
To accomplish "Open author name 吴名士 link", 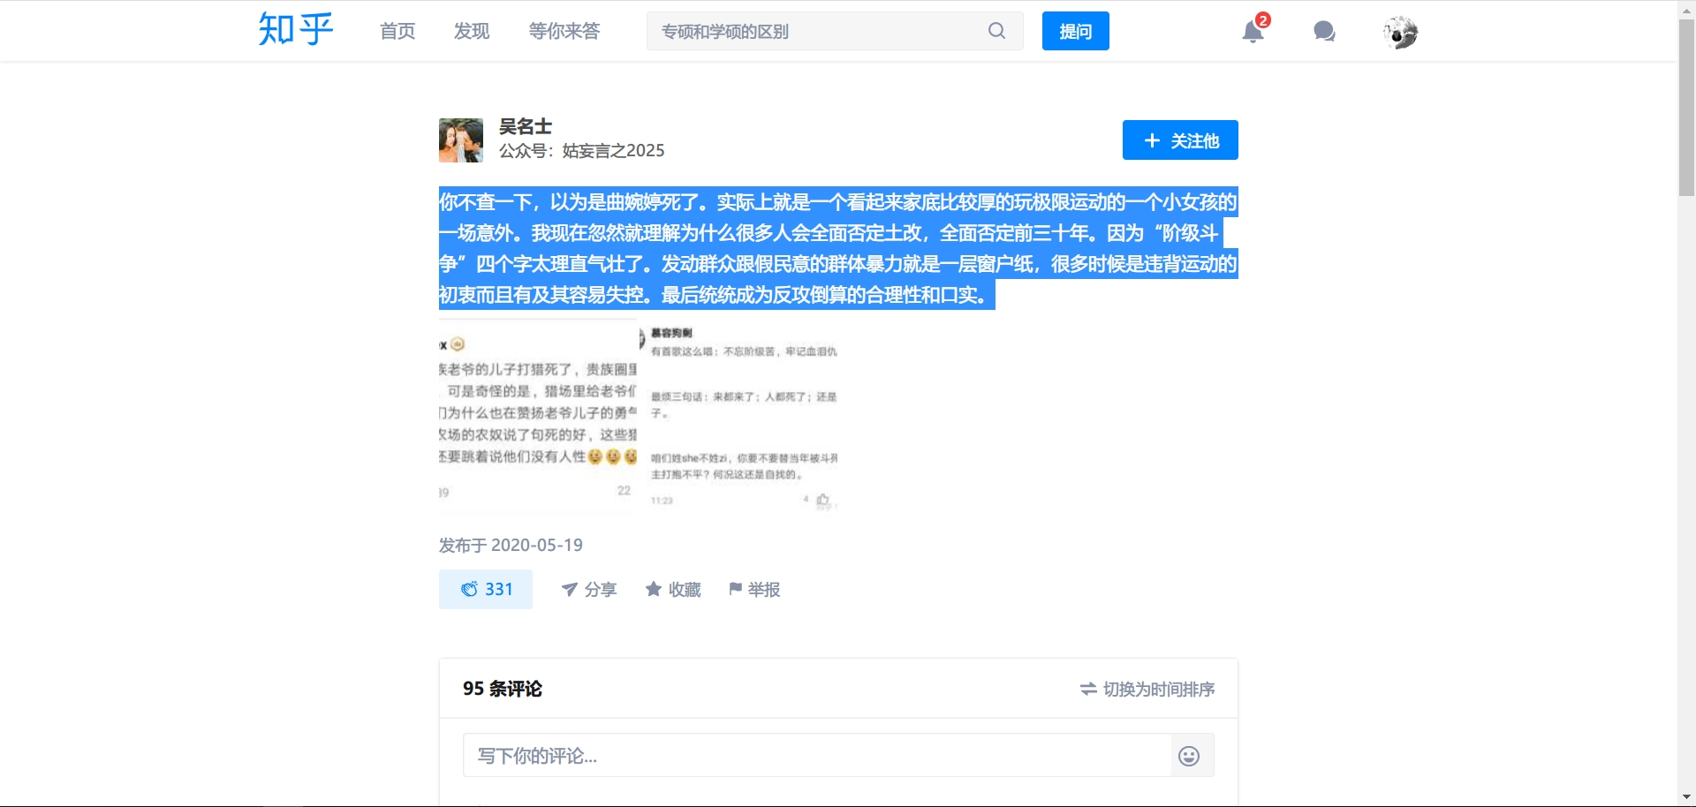I will click(526, 126).
